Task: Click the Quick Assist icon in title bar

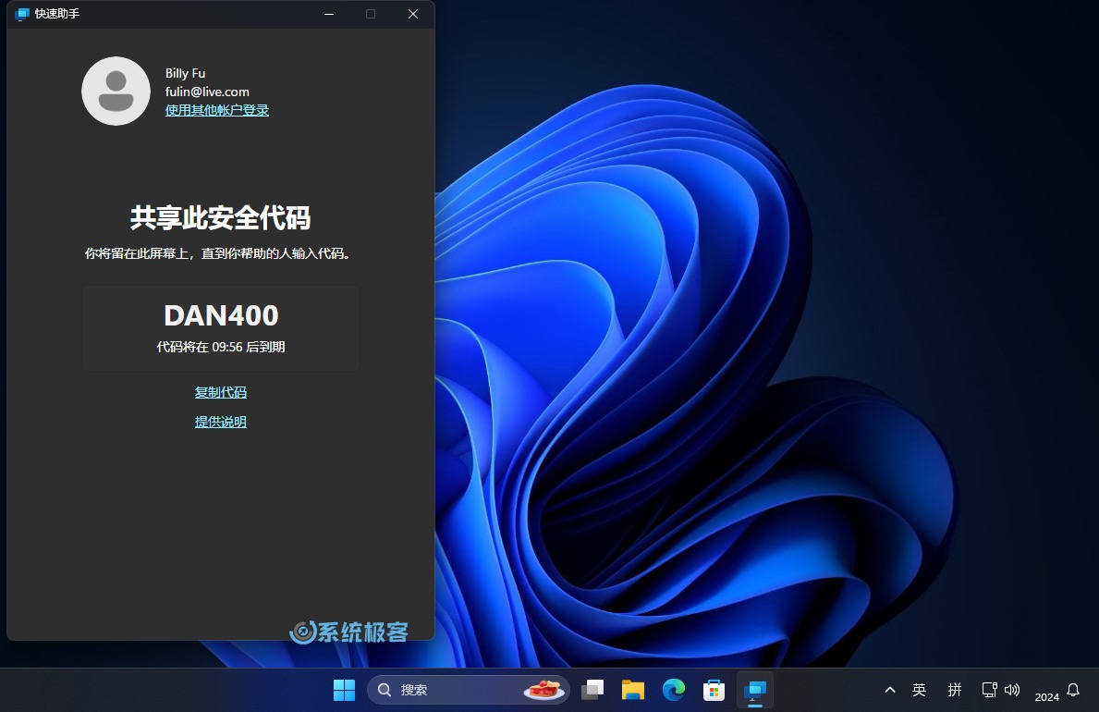Action: [20, 14]
